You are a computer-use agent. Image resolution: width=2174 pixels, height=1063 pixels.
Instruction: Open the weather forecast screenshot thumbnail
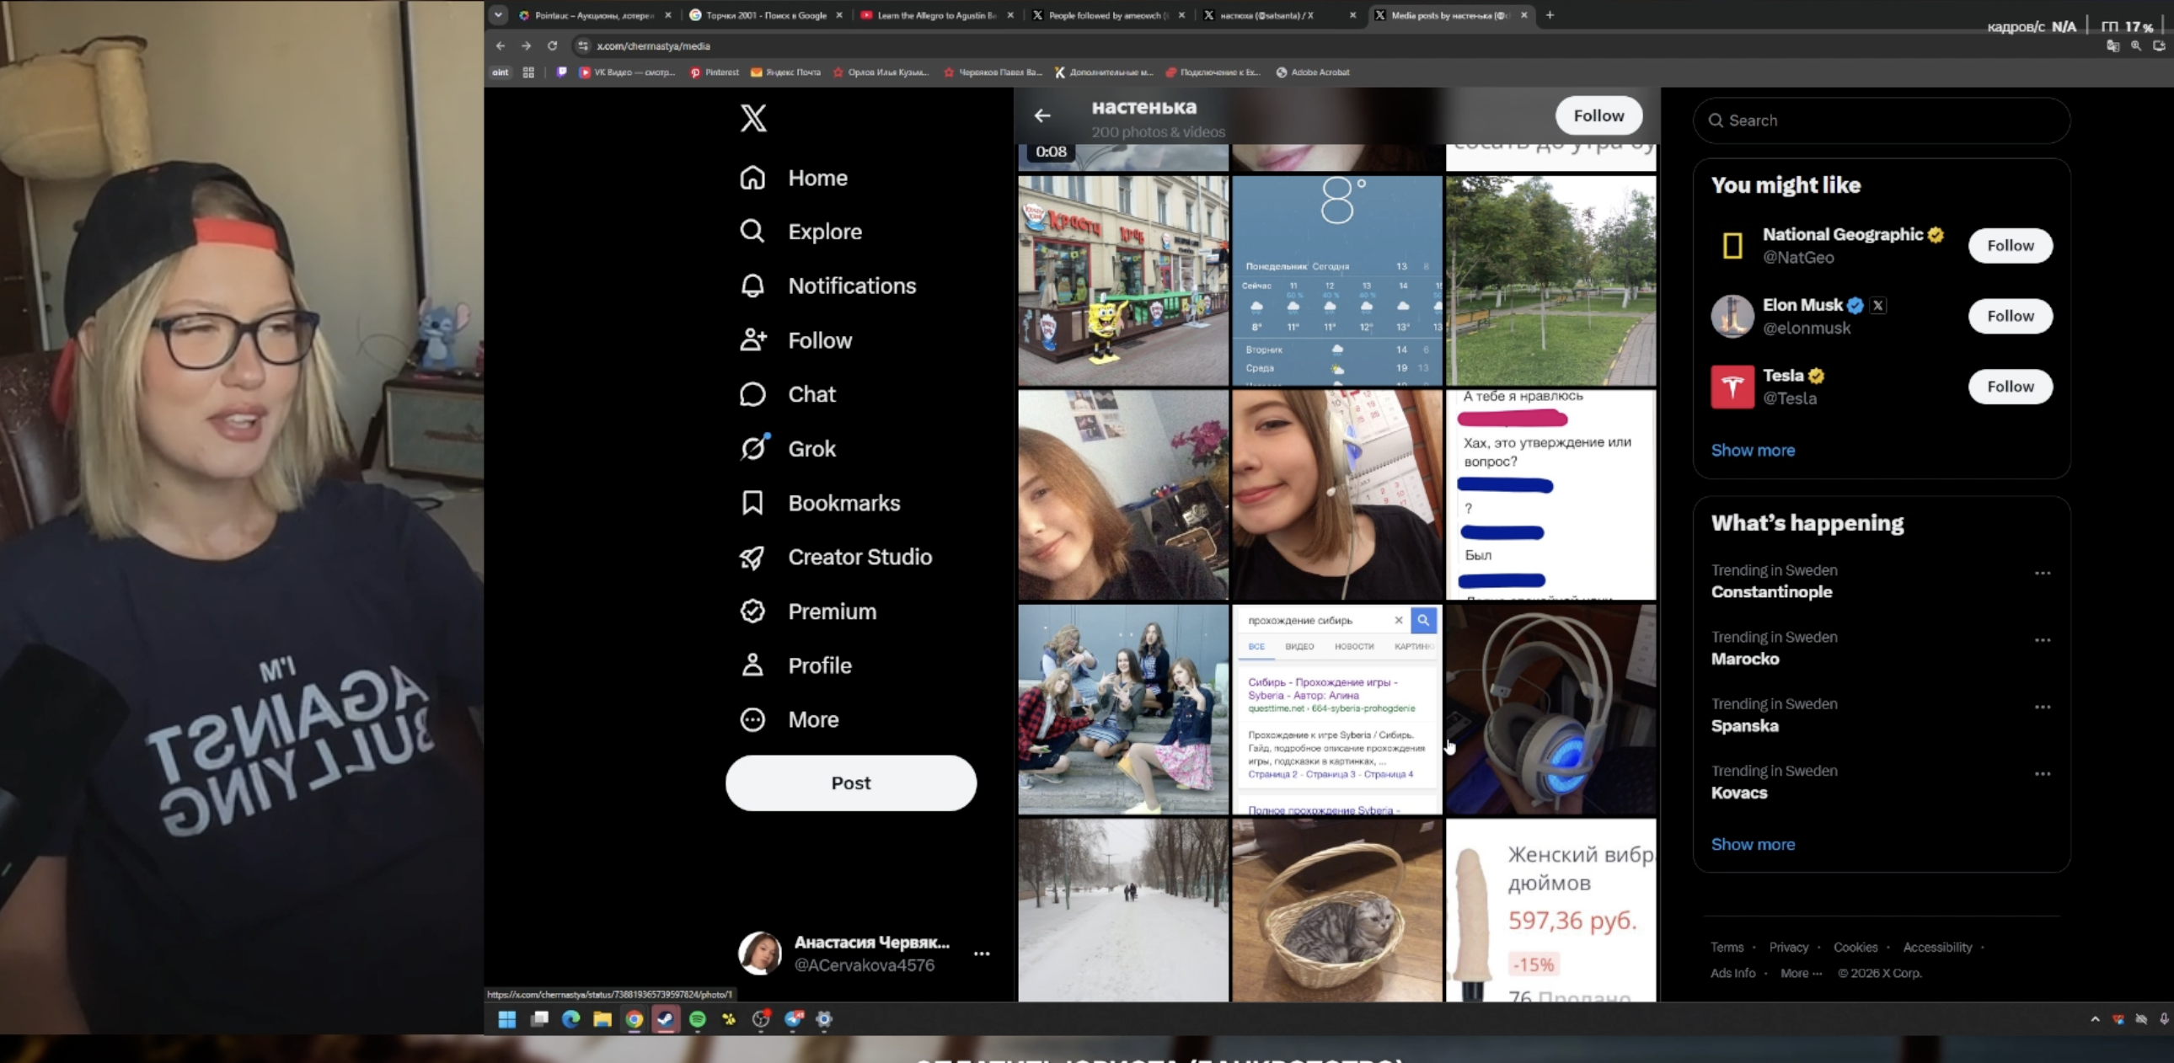tap(1336, 281)
